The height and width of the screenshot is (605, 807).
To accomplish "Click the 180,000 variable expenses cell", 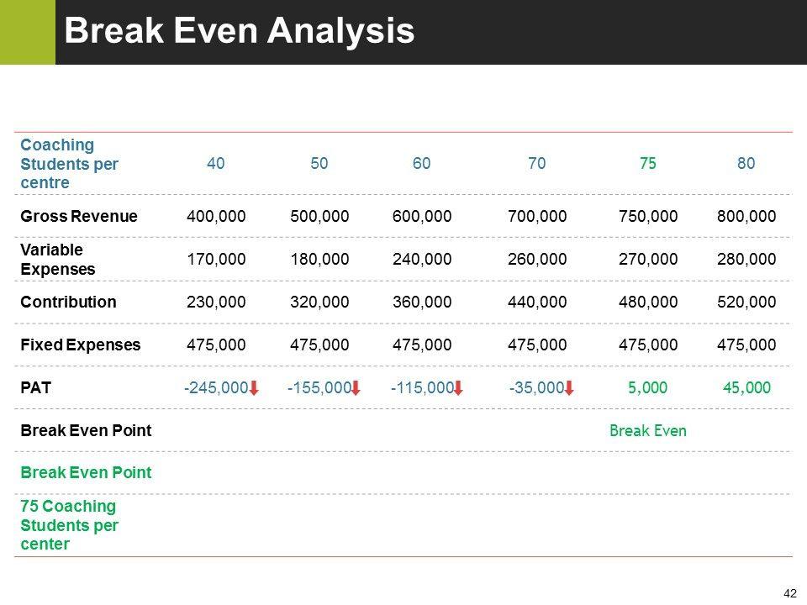I will click(319, 259).
